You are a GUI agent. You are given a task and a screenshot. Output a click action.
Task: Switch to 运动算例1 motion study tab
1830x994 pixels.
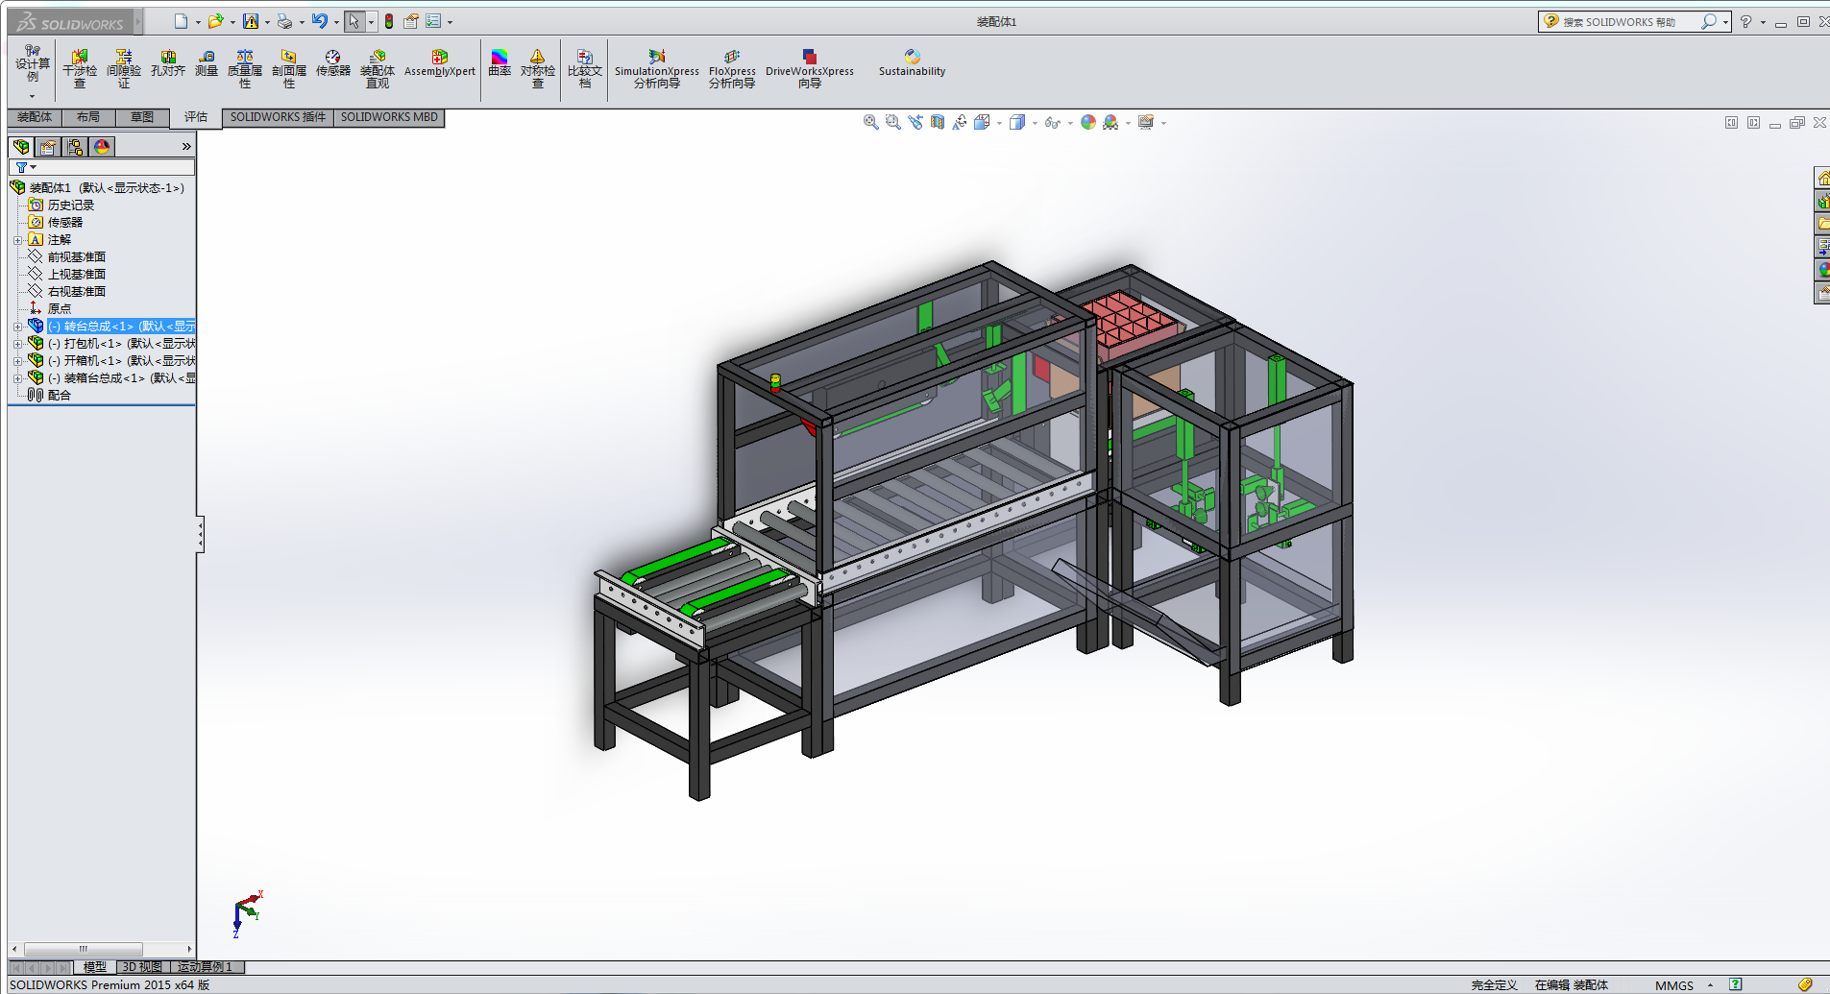click(x=206, y=967)
